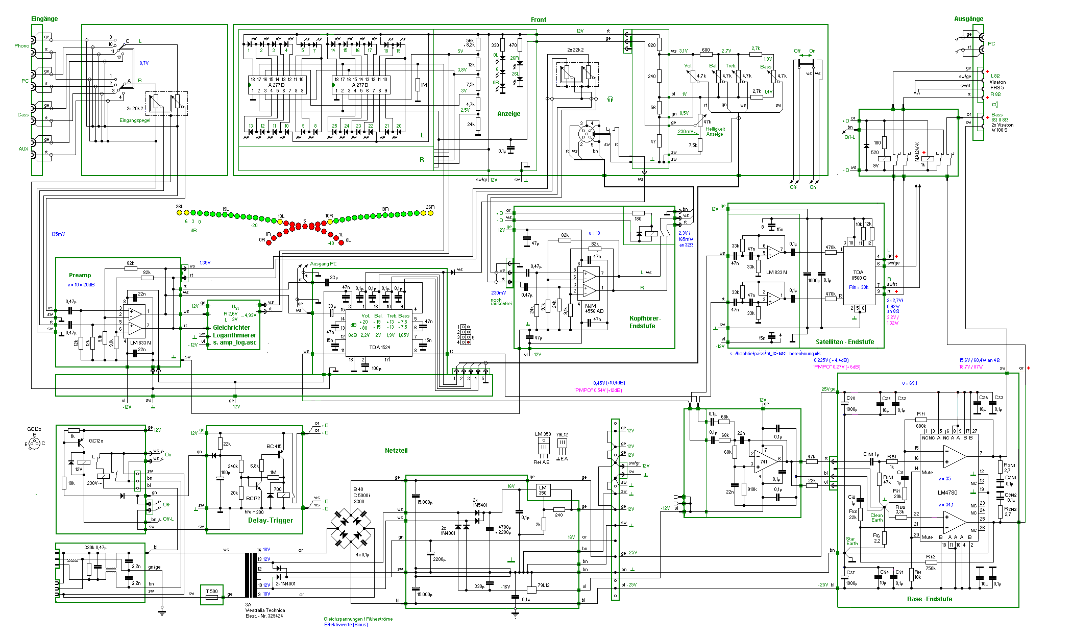
Task: Click the LM 350 package pinout drawing
Action: [543, 445]
